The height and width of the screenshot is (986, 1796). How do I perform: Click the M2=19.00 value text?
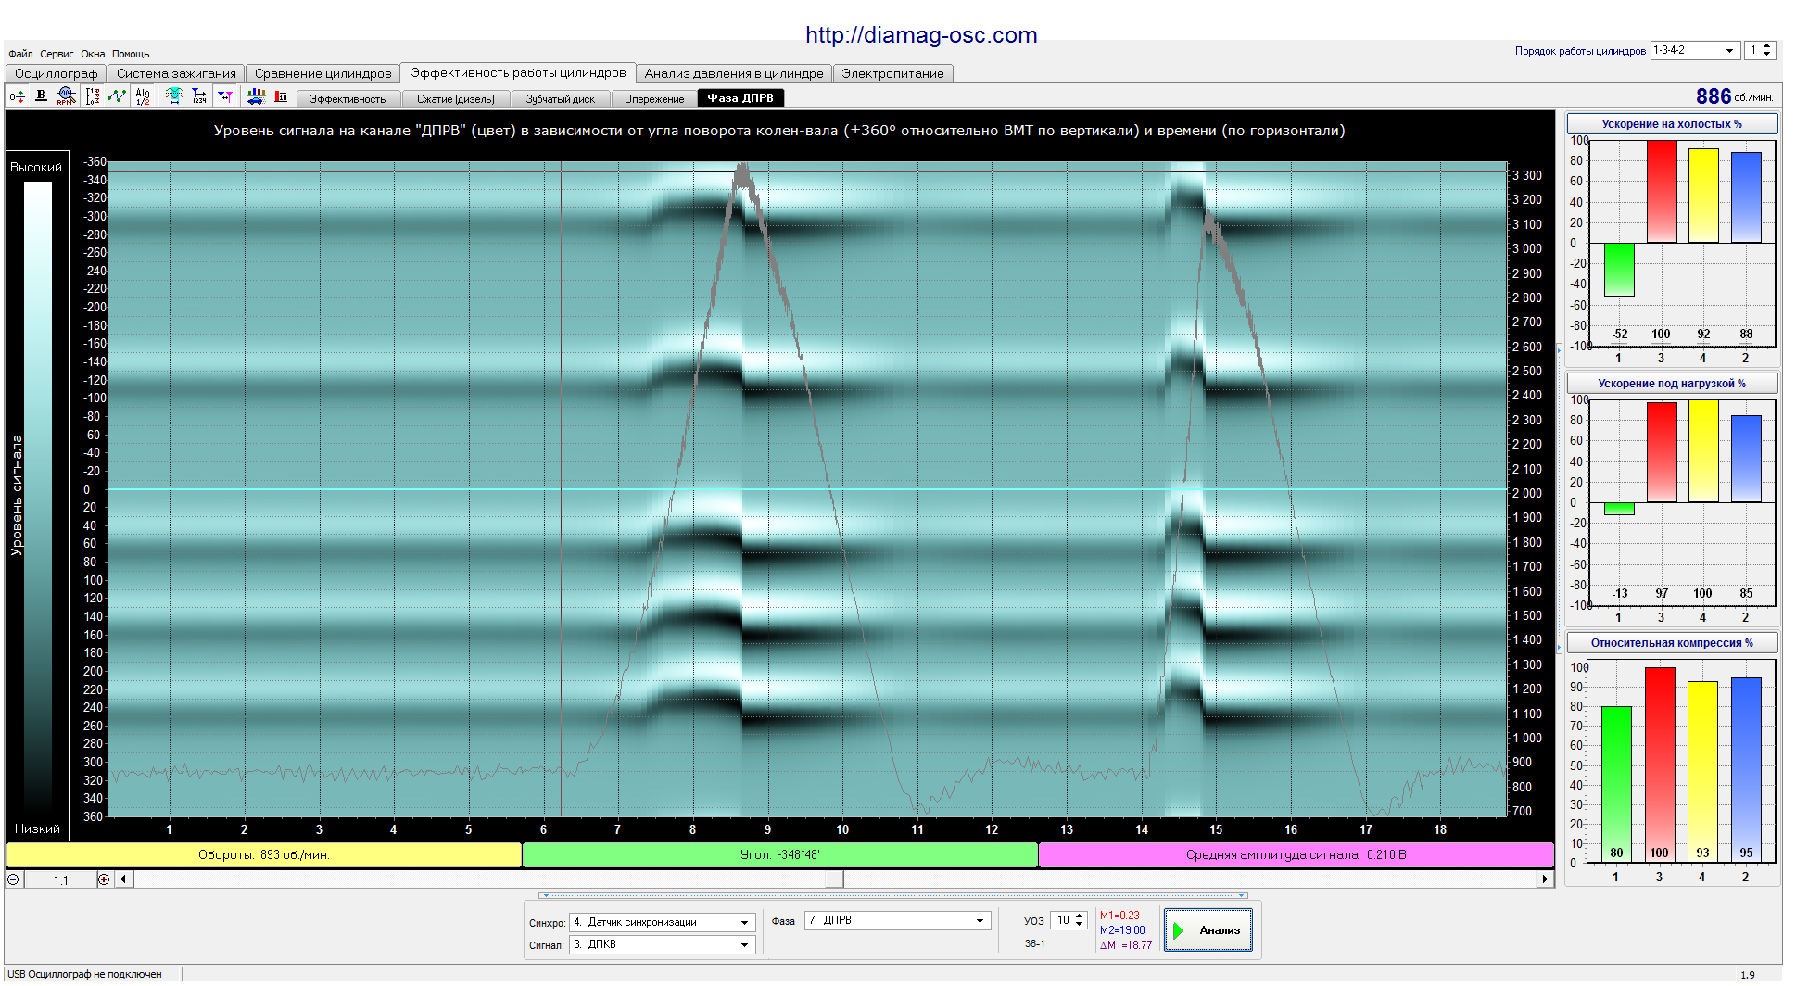click(x=1122, y=930)
